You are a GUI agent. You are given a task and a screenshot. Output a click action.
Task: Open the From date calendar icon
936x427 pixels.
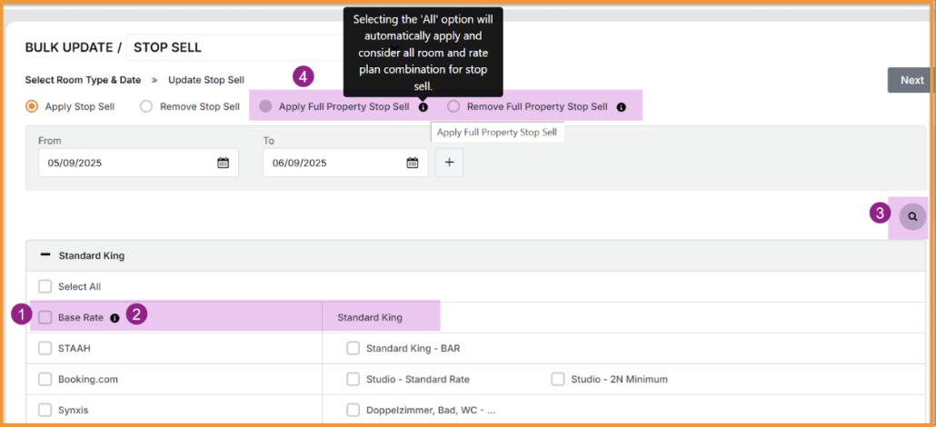coord(223,164)
